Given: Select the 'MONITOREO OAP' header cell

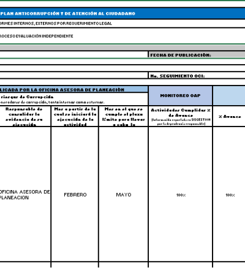Looking at the screenshot, I should pyautogui.click(x=180, y=95).
